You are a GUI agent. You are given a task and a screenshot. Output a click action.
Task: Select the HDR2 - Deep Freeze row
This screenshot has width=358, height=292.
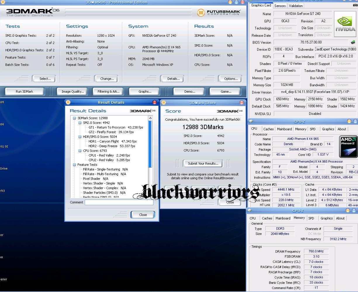[112, 146]
